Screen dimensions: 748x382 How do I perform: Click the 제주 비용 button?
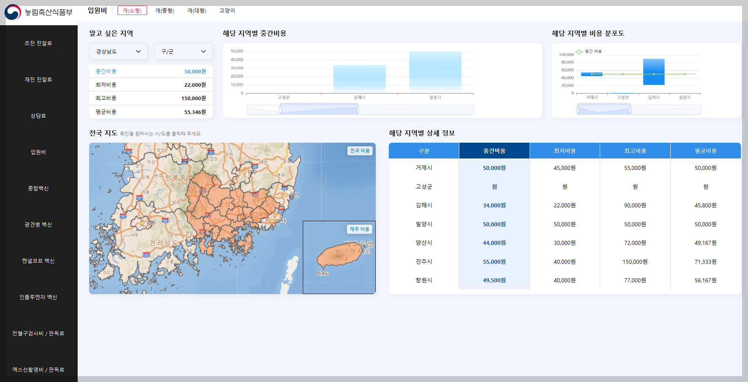[359, 229]
